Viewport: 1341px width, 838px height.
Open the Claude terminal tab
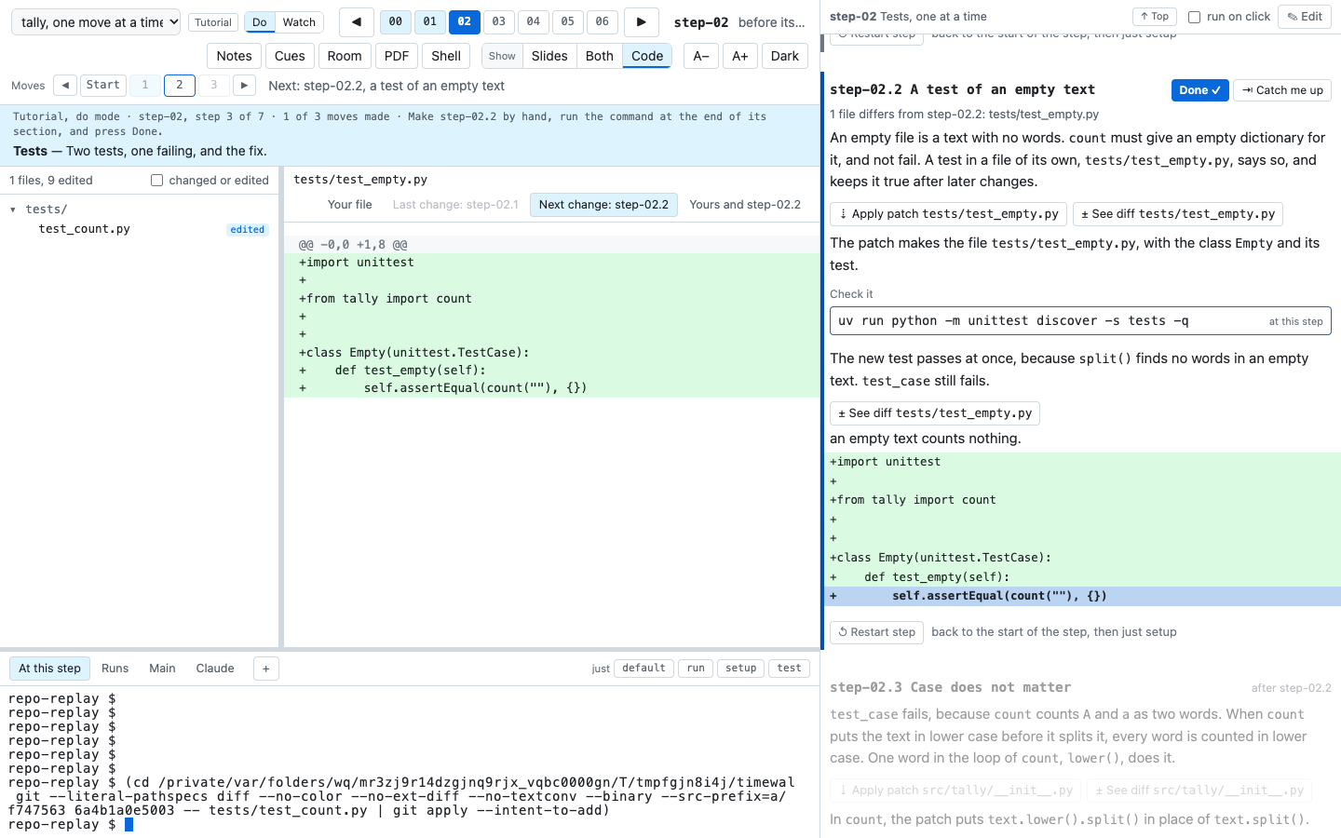(215, 669)
